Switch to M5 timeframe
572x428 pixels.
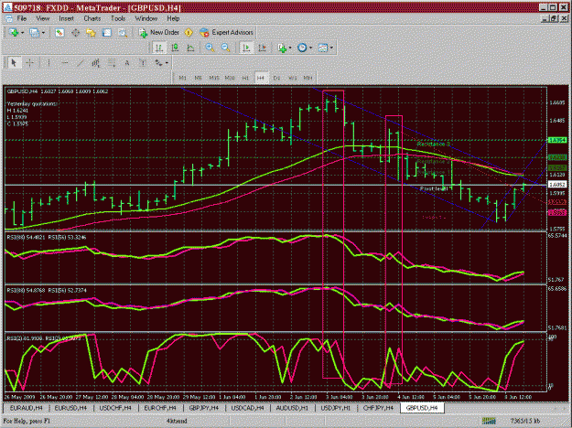(x=198, y=78)
